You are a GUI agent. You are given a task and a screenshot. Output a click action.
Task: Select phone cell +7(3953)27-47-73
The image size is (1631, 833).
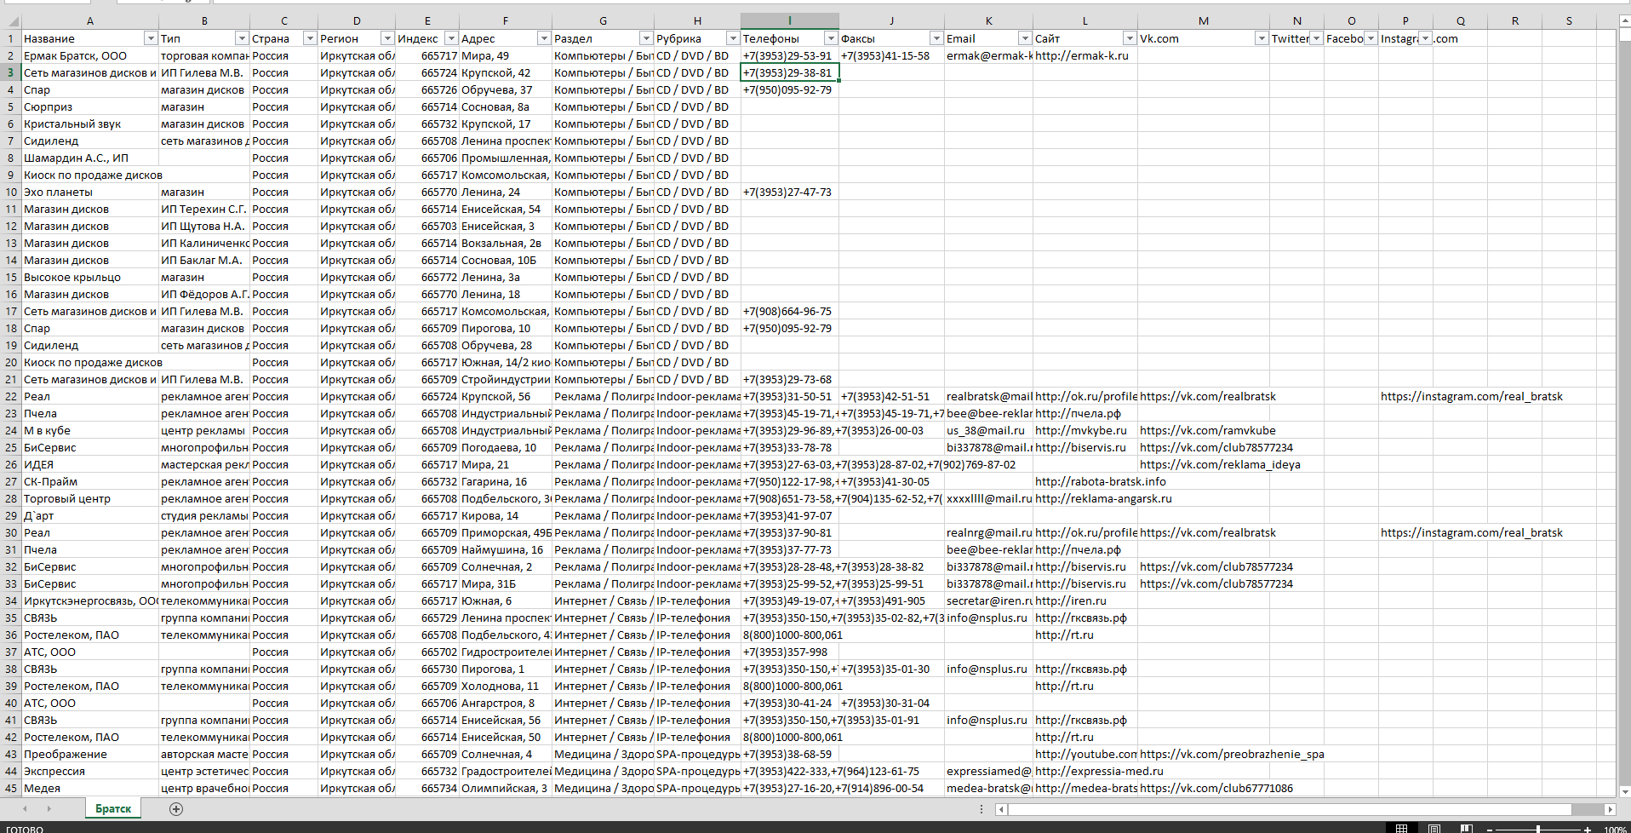790,192
